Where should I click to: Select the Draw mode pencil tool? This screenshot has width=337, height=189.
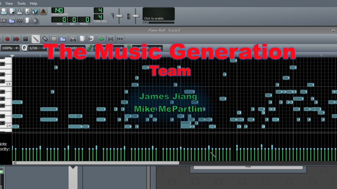pos(36,39)
